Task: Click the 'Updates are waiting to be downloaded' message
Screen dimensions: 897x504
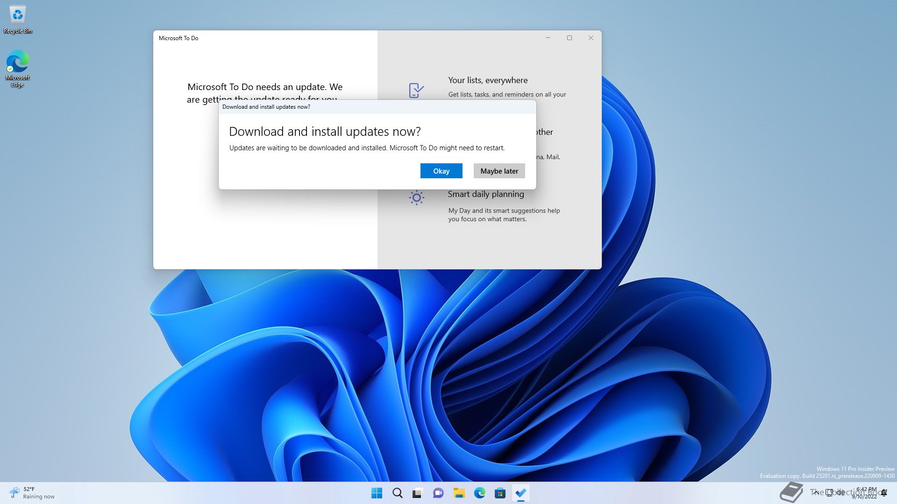Action: point(367,148)
